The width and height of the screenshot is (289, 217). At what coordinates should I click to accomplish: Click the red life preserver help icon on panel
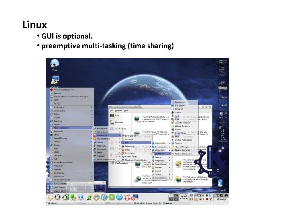[x=127, y=197]
